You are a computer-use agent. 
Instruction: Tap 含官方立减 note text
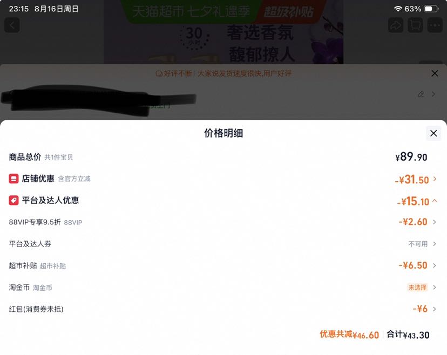coord(74,179)
